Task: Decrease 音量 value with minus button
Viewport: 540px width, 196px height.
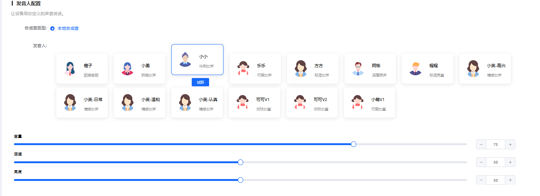Action: (481, 144)
